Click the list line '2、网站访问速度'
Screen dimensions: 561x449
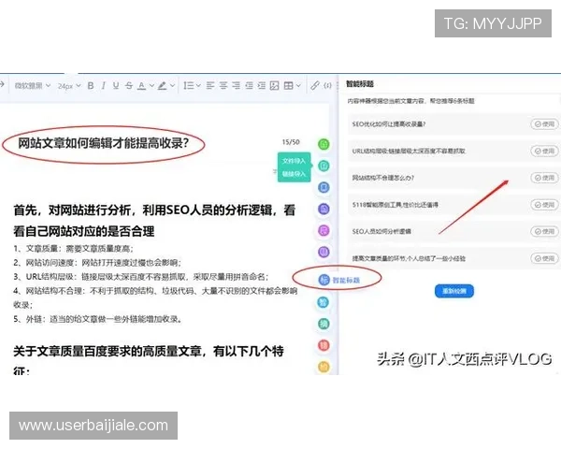[x=97, y=263]
